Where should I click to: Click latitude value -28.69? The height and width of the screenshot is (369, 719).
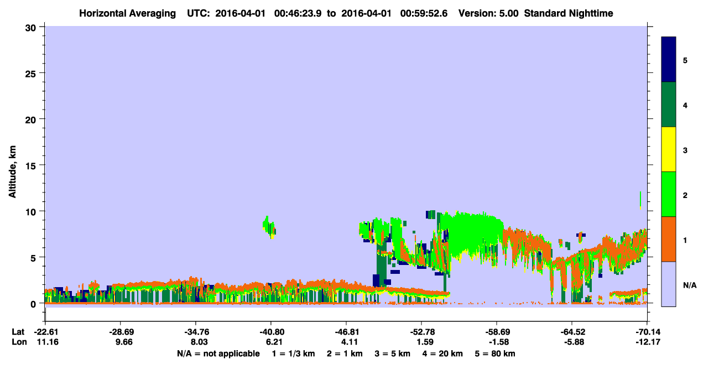pyautogui.click(x=120, y=332)
